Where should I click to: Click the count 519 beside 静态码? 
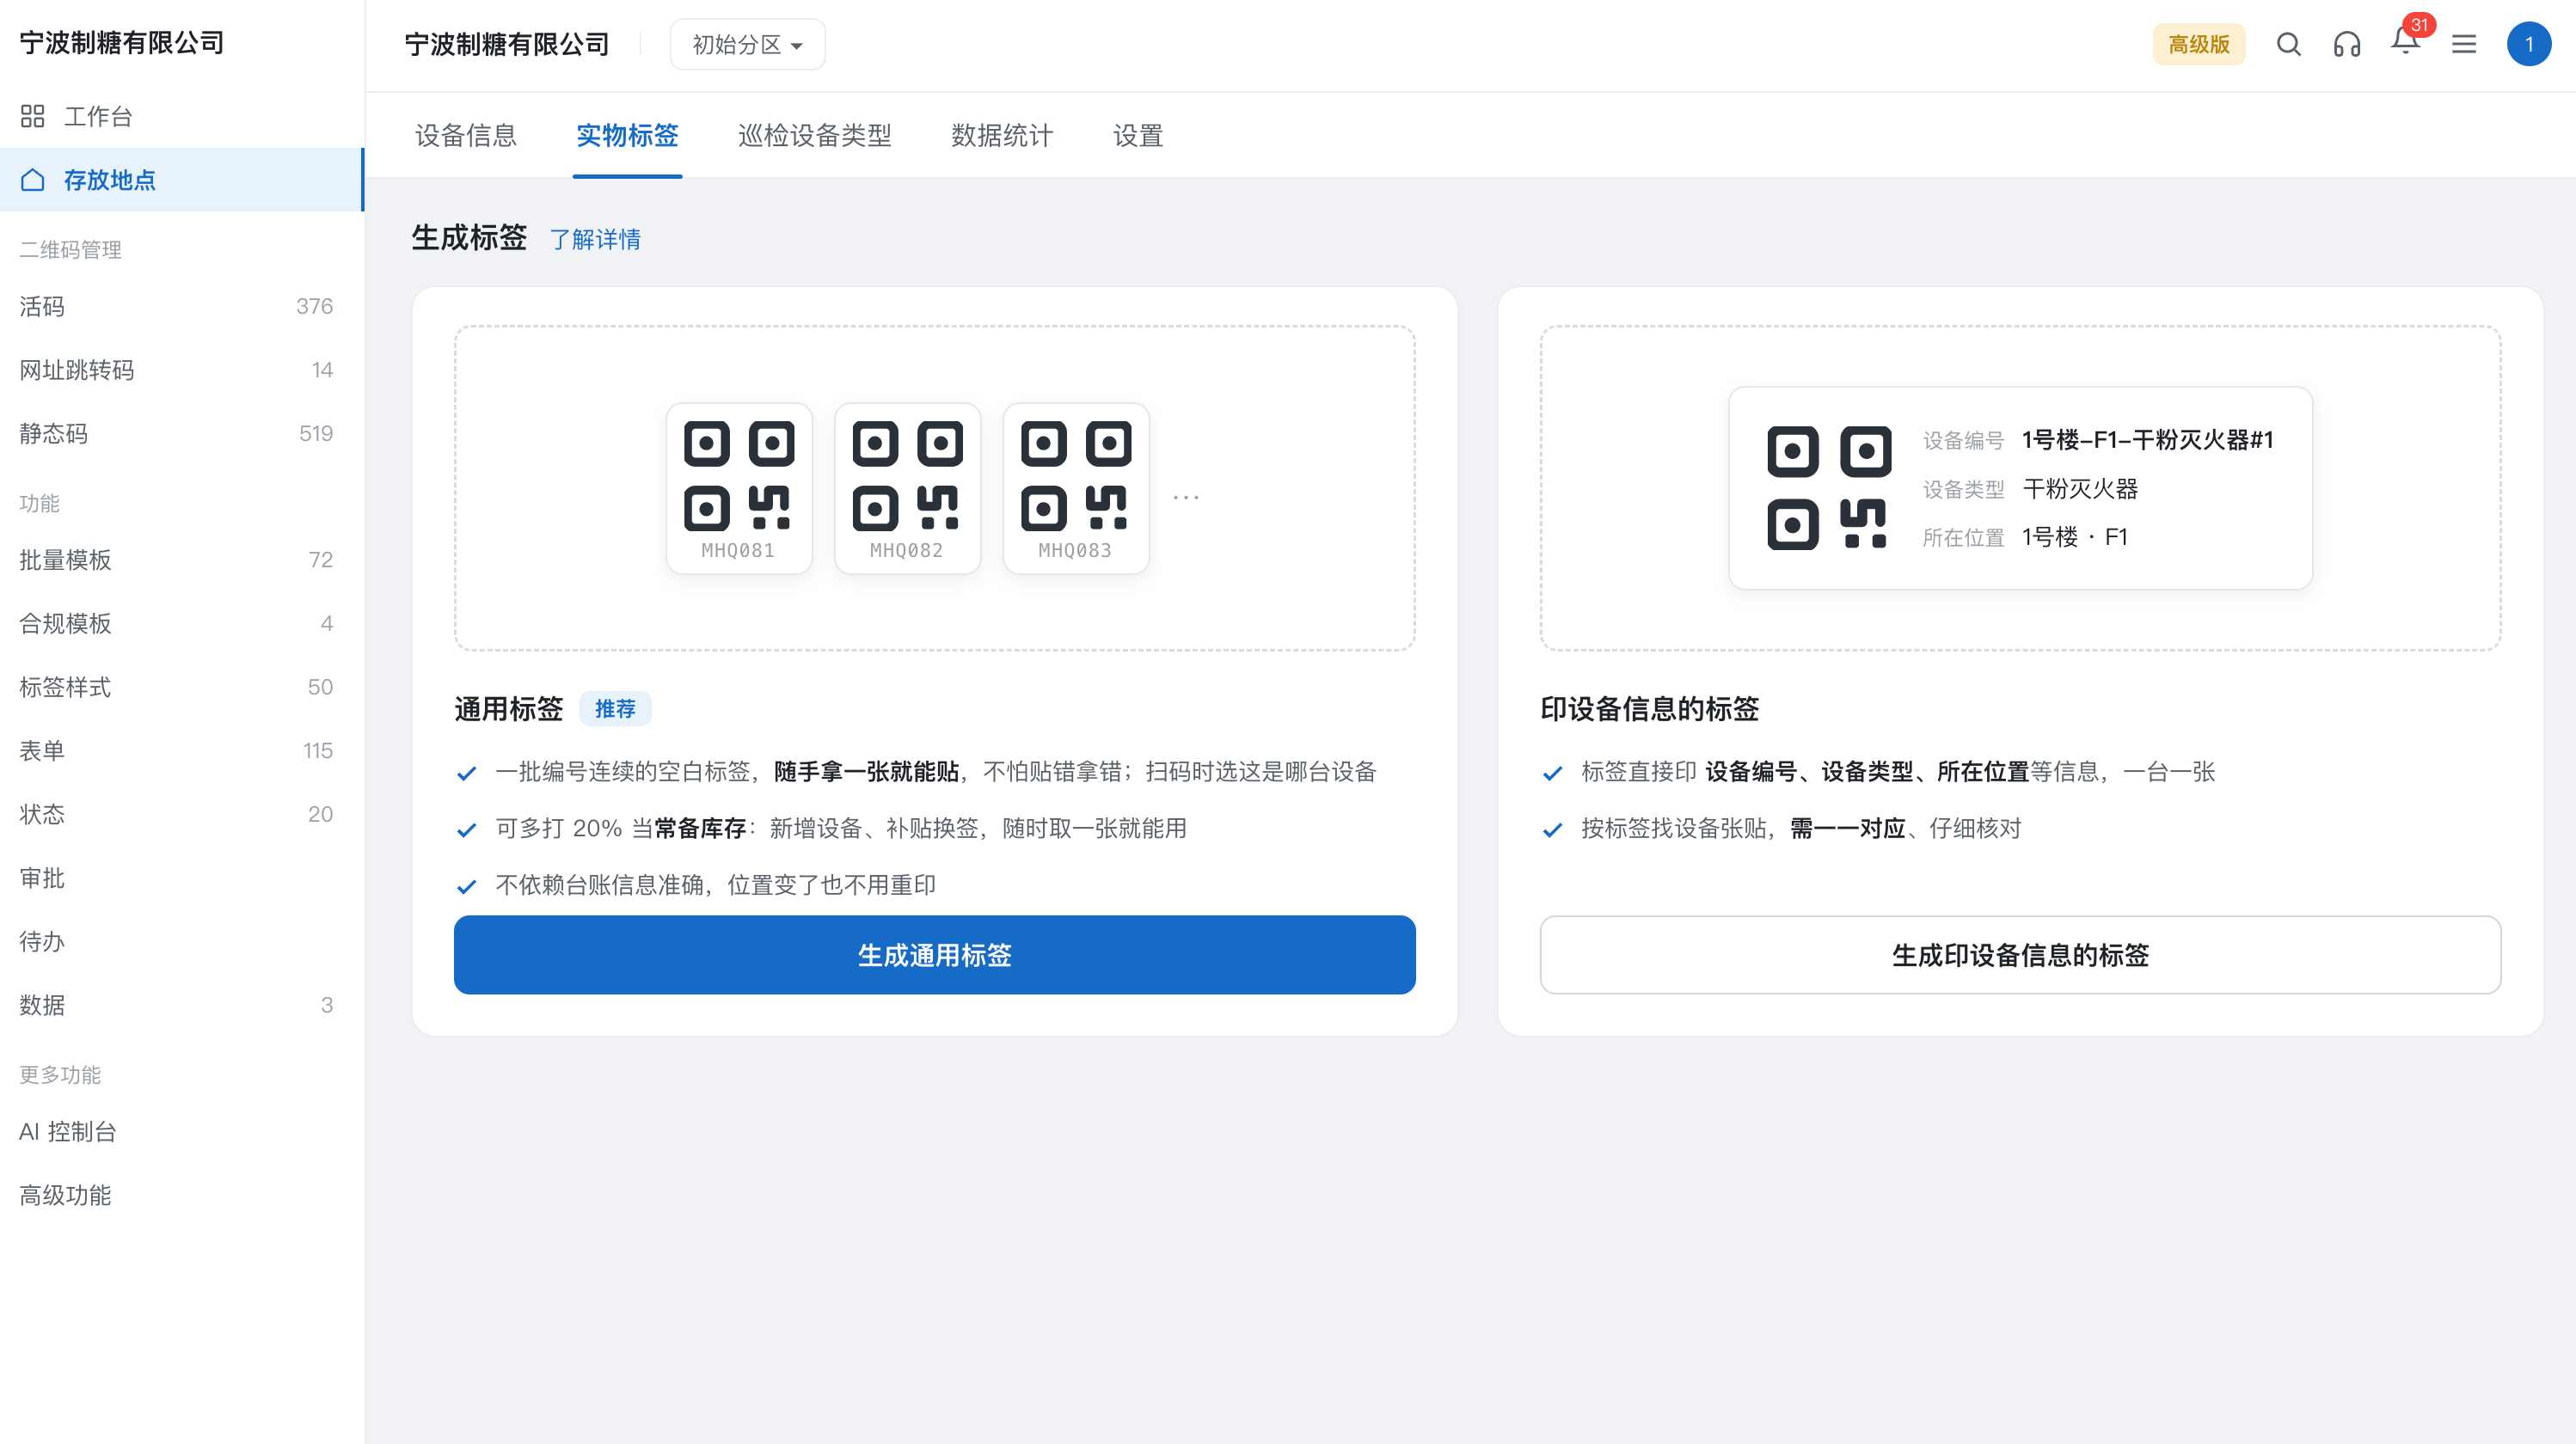coord(316,433)
